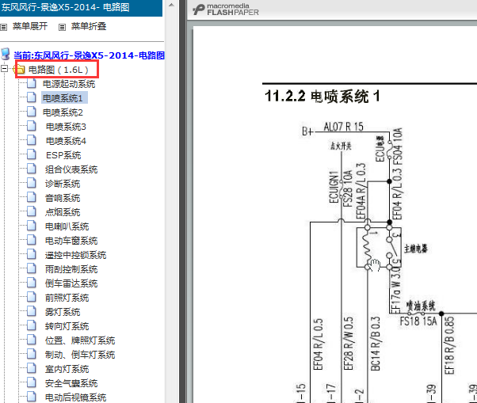Click heading 11.2.2 电喷系统 1 in document
Image resolution: width=477 pixels, height=403 pixels.
(x=322, y=97)
